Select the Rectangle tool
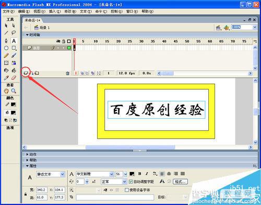This screenshot has height=205, width=261. point(14,48)
